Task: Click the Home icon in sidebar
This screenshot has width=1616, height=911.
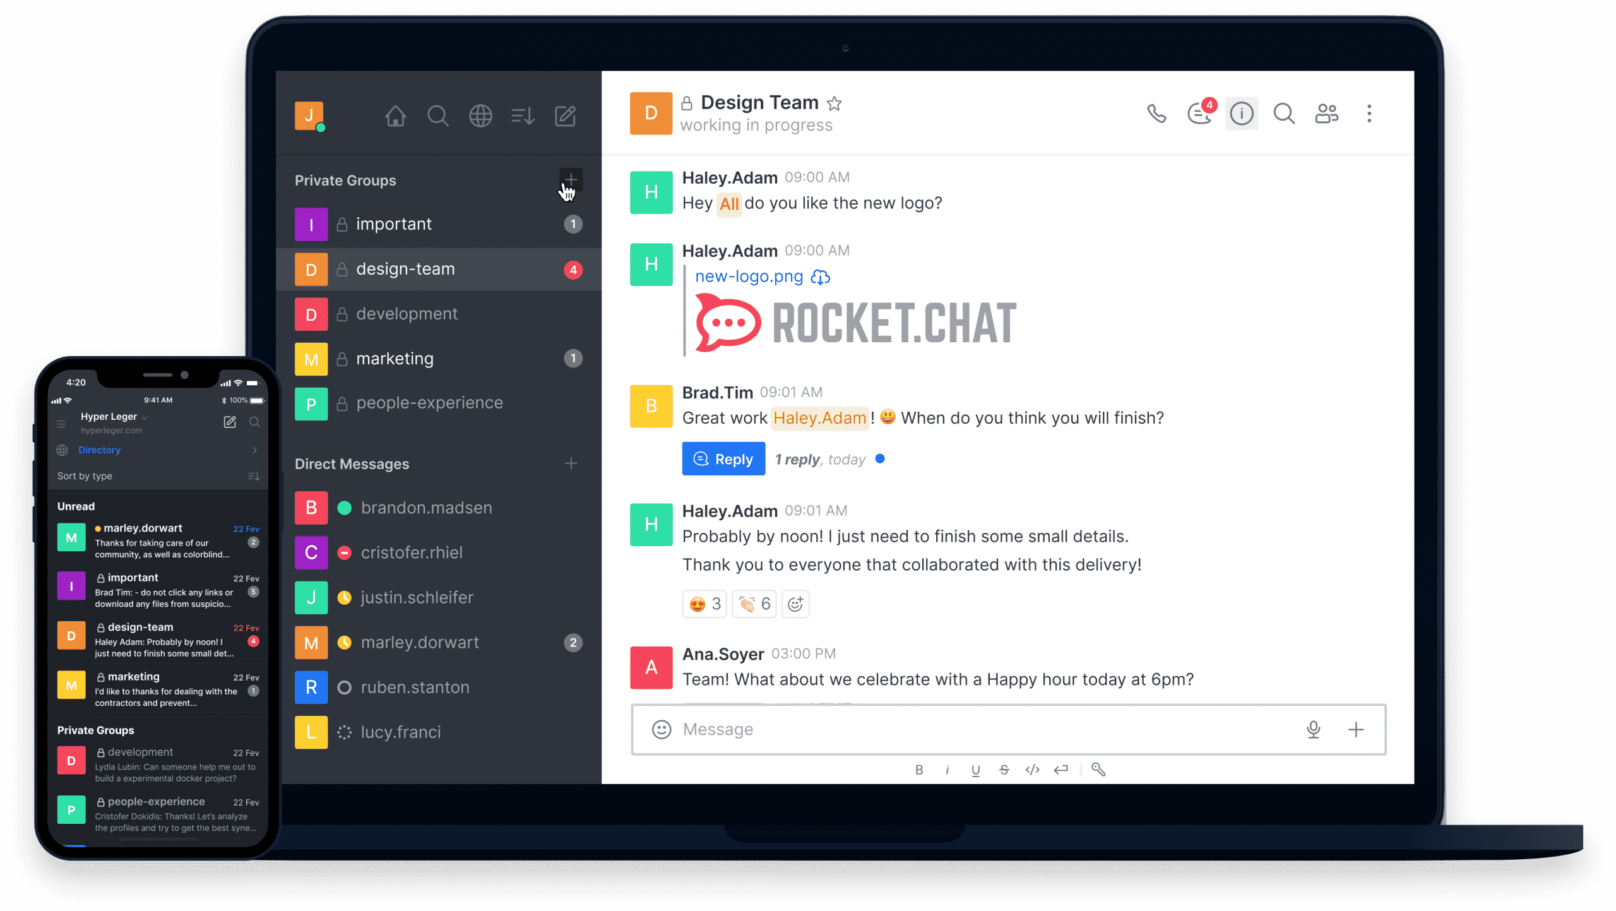Action: click(x=396, y=116)
